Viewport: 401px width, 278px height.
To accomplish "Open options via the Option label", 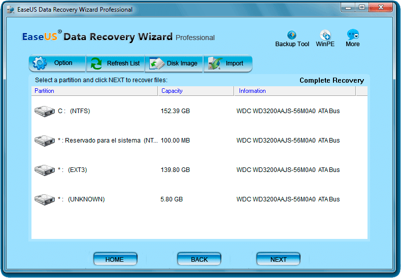I will tap(63, 63).
